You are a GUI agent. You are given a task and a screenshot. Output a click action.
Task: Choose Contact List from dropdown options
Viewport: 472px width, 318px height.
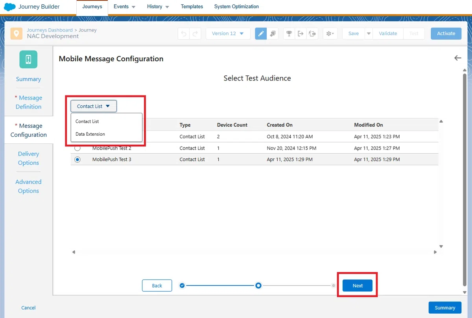point(106,121)
